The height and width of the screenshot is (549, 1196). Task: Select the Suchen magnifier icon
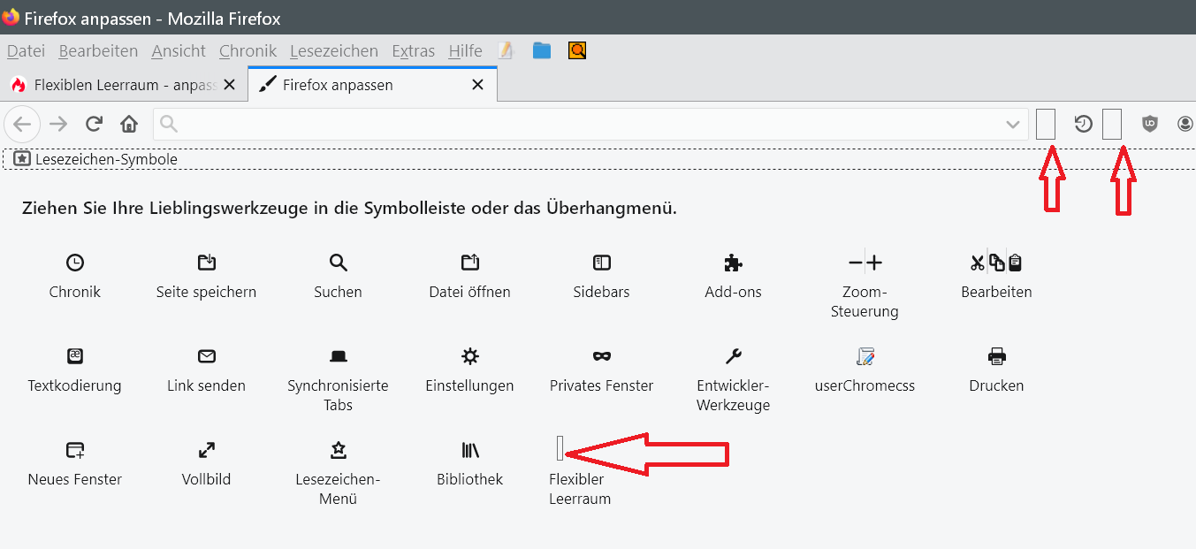338,263
